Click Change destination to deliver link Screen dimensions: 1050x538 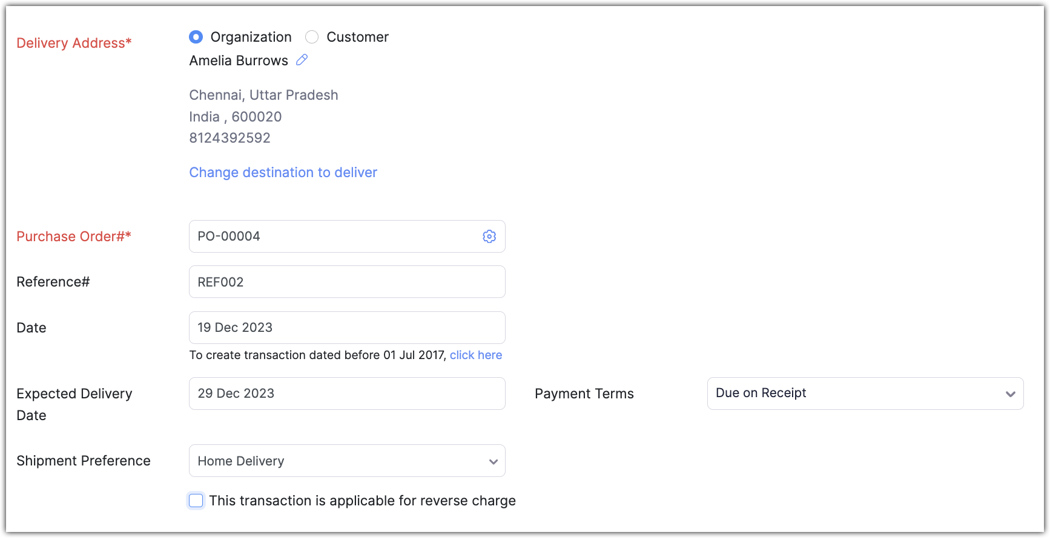click(x=283, y=172)
